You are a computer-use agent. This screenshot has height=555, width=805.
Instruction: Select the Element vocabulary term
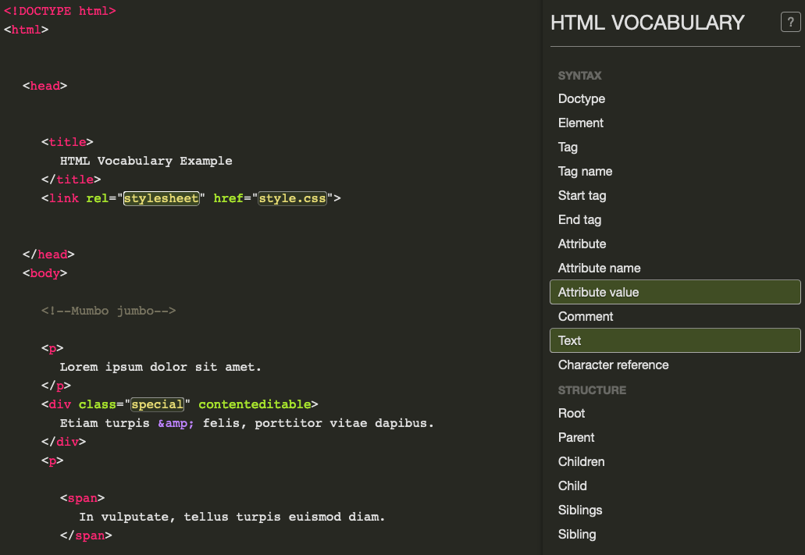click(x=581, y=123)
